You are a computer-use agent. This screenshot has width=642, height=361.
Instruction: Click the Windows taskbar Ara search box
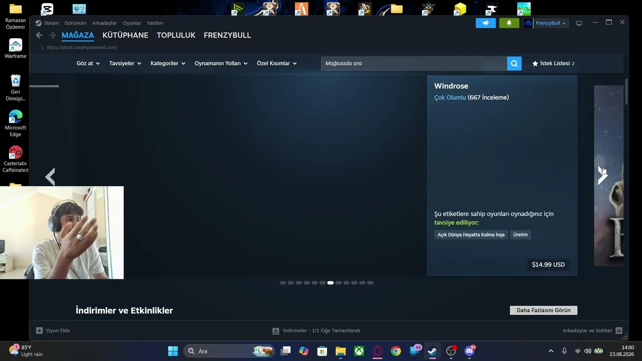(230, 351)
